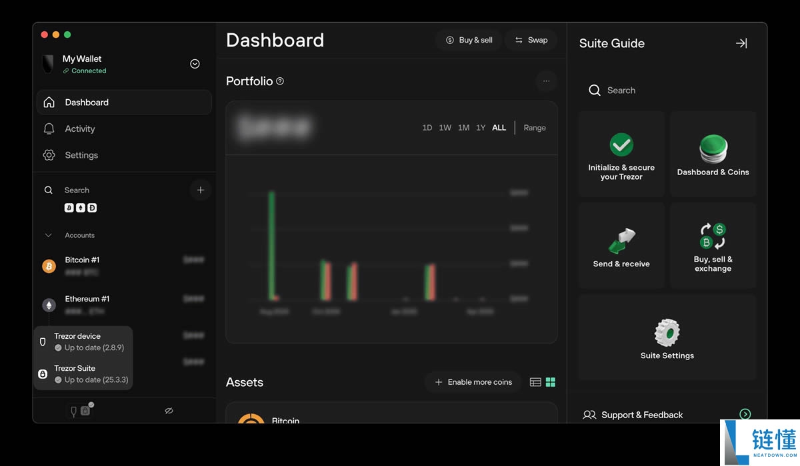Open the Suite Settings guide
Image resolution: width=800 pixels, height=466 pixels.
click(x=667, y=338)
